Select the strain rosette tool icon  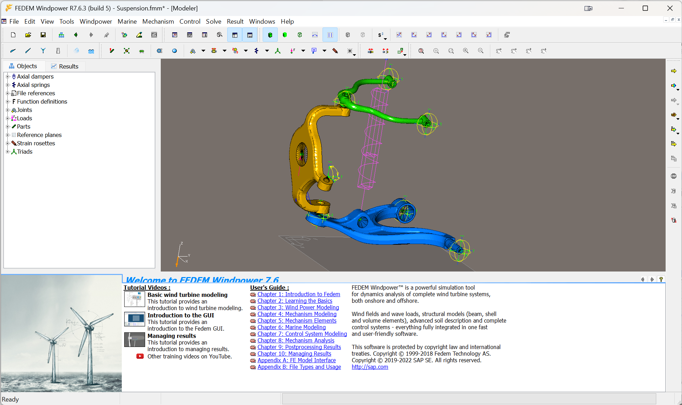tap(335, 51)
